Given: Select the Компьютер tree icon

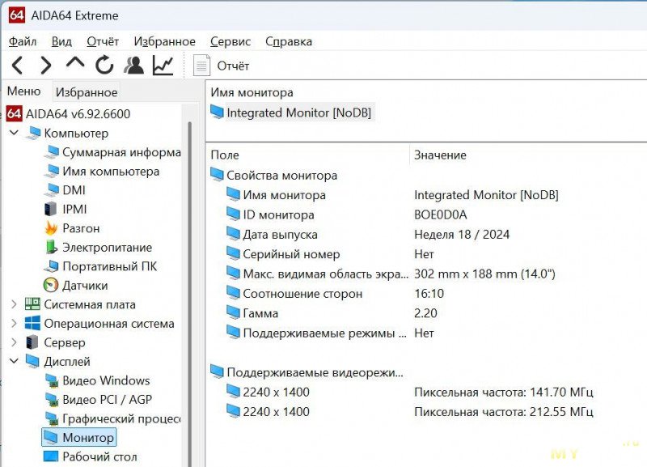Looking at the screenshot, I should tap(33, 133).
